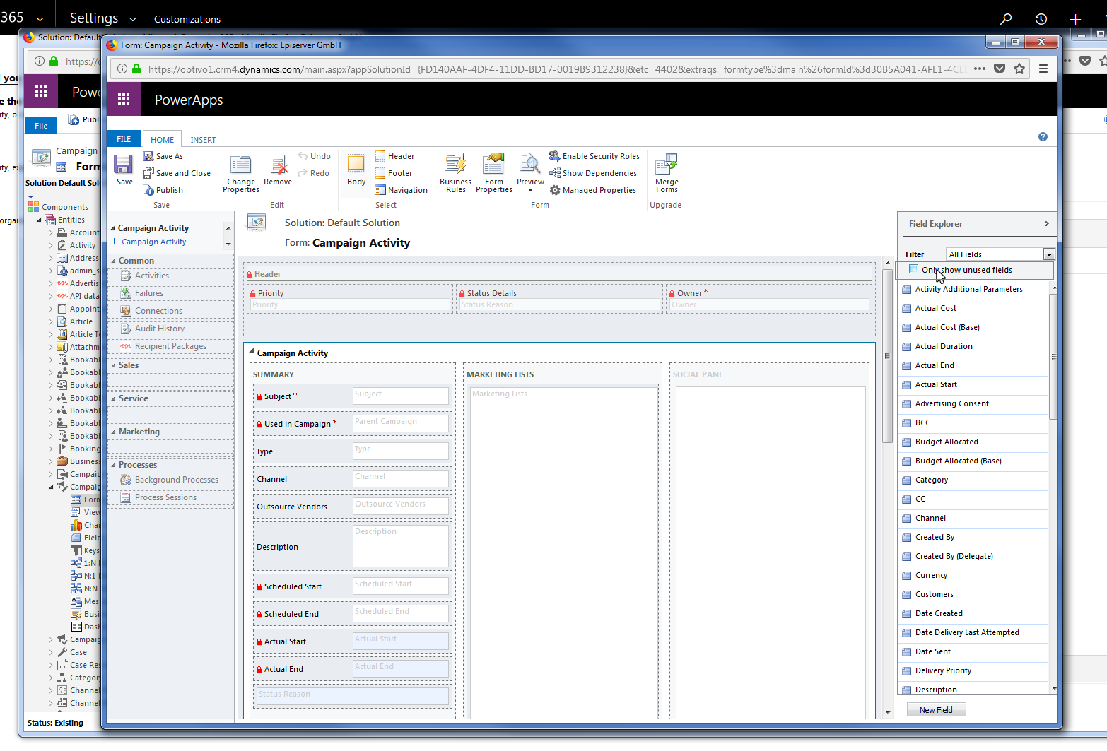1107x751 pixels.
Task: Click the Pocket save icon
Action: coord(1000,69)
